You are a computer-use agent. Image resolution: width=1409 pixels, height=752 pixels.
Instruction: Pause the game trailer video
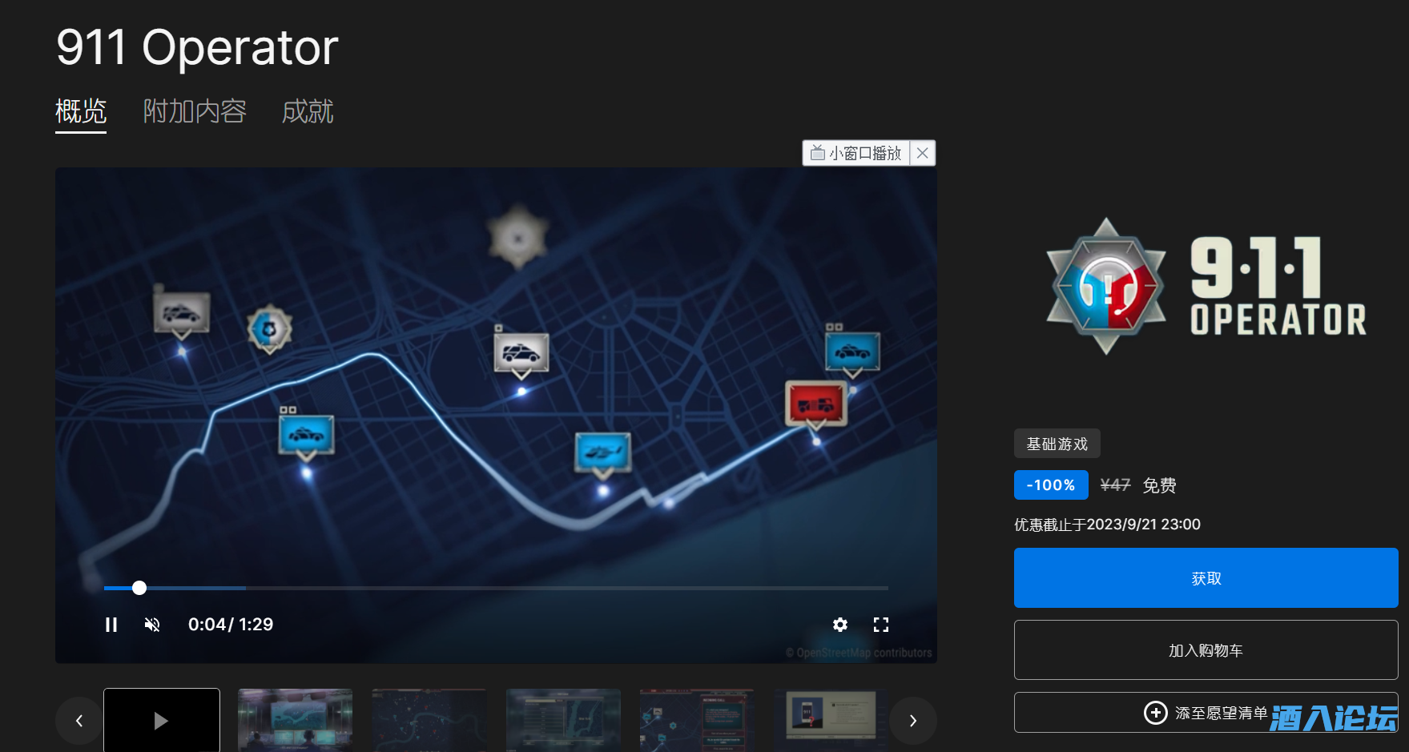(x=111, y=625)
